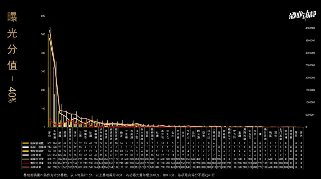Click the 赖茅 column header
The height and width of the screenshot is (179, 321).
(x=121, y=134)
